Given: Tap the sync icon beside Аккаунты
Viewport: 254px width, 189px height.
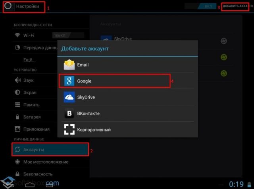Looking at the screenshot, I should (x=17, y=149).
